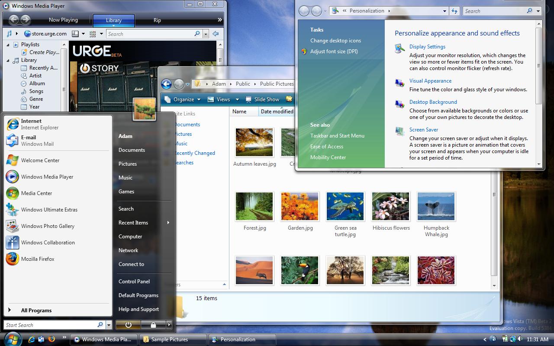Start the Slide Show in explorer toolbar
Viewport: 554px width, 346px height.
(262, 99)
